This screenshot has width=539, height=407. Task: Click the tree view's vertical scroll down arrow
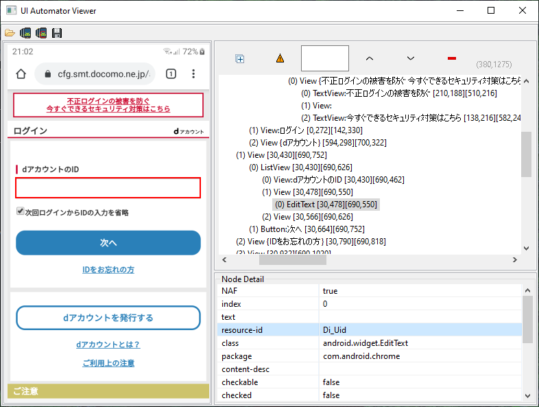[526, 248]
